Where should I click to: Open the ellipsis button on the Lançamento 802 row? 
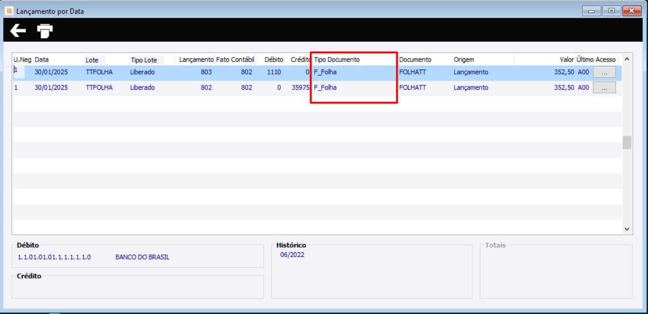tap(604, 87)
